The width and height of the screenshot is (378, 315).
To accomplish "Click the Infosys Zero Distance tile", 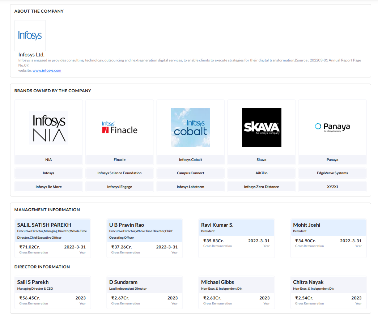I will point(262,187).
